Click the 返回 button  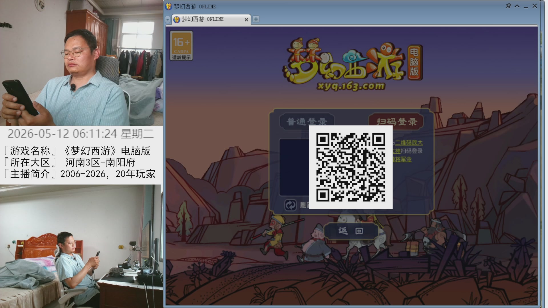[x=351, y=231]
